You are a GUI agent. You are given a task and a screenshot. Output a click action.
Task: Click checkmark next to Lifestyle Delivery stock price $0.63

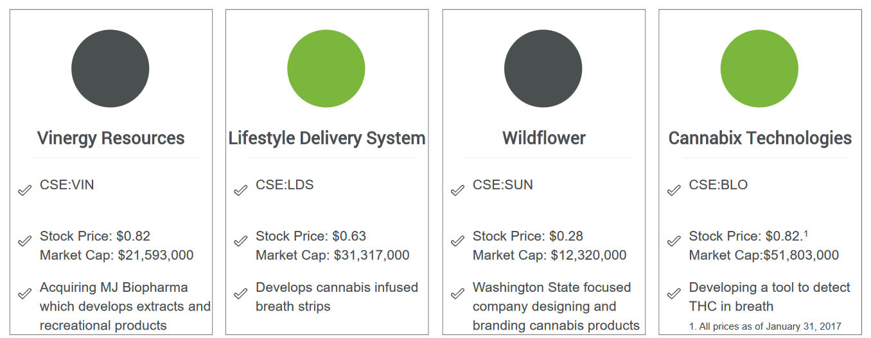[x=240, y=241]
